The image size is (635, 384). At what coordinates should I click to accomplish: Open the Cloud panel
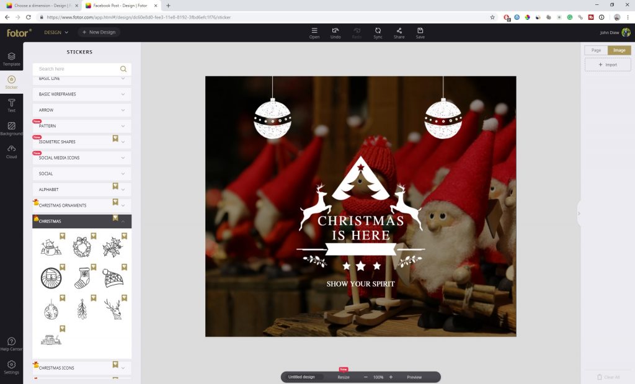(x=11, y=151)
